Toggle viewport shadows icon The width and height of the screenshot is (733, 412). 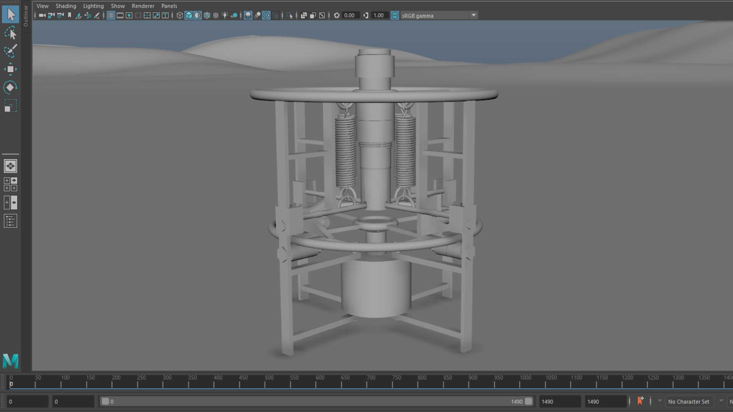pos(234,15)
